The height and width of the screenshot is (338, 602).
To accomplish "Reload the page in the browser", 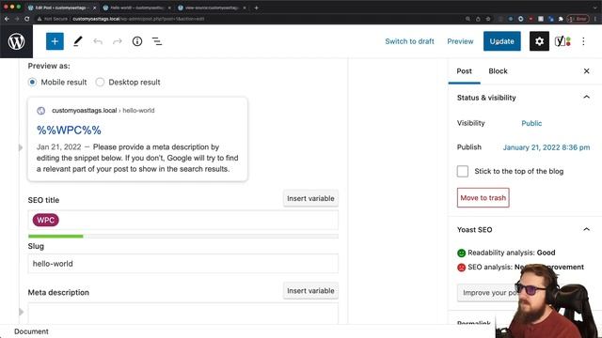I will (27, 19).
